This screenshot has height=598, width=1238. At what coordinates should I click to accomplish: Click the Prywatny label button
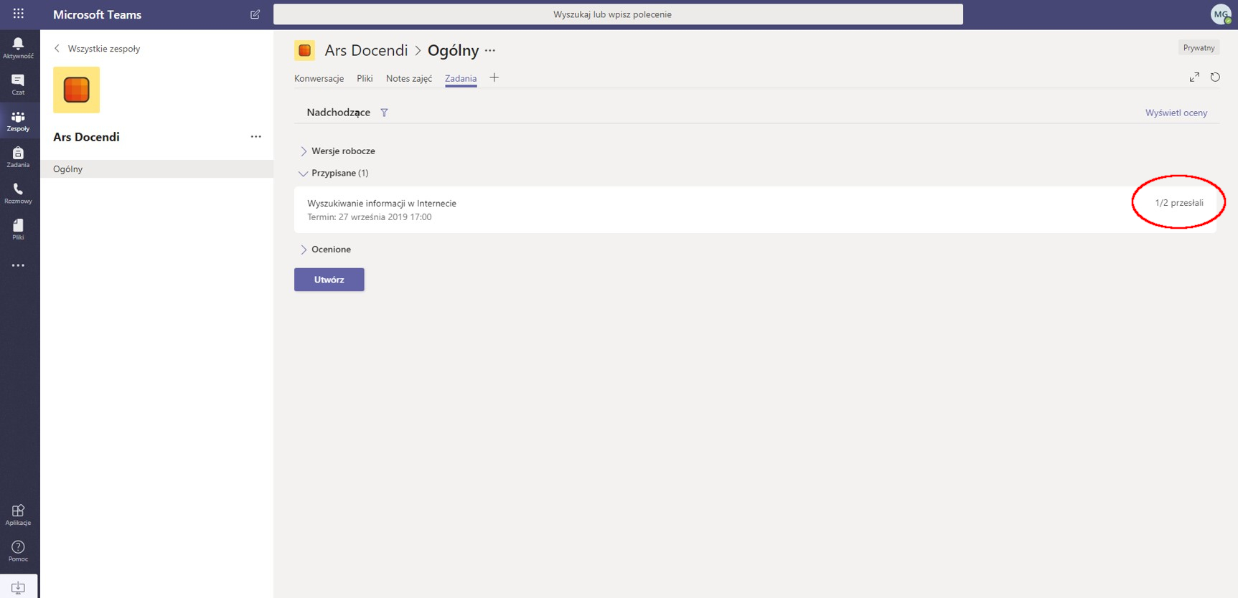[x=1199, y=48]
